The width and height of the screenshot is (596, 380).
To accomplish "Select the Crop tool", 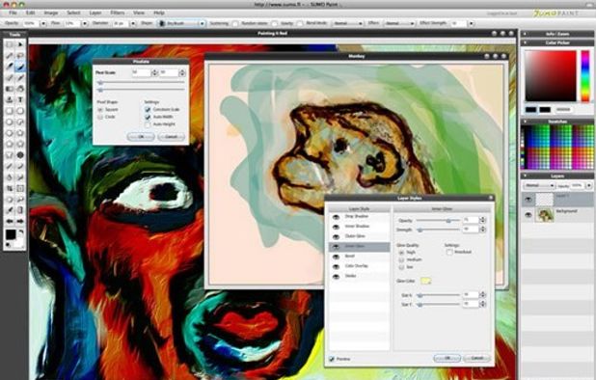I will click(10, 188).
